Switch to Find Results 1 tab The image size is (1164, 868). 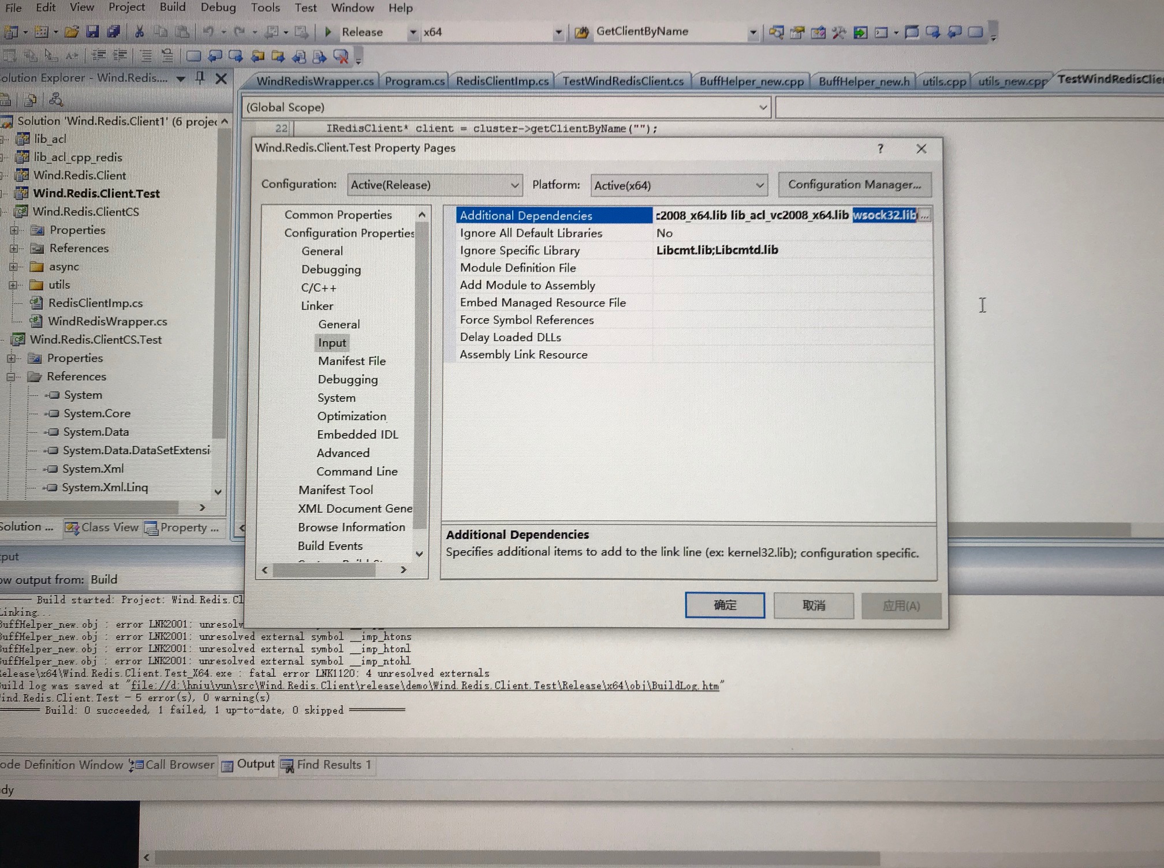327,765
